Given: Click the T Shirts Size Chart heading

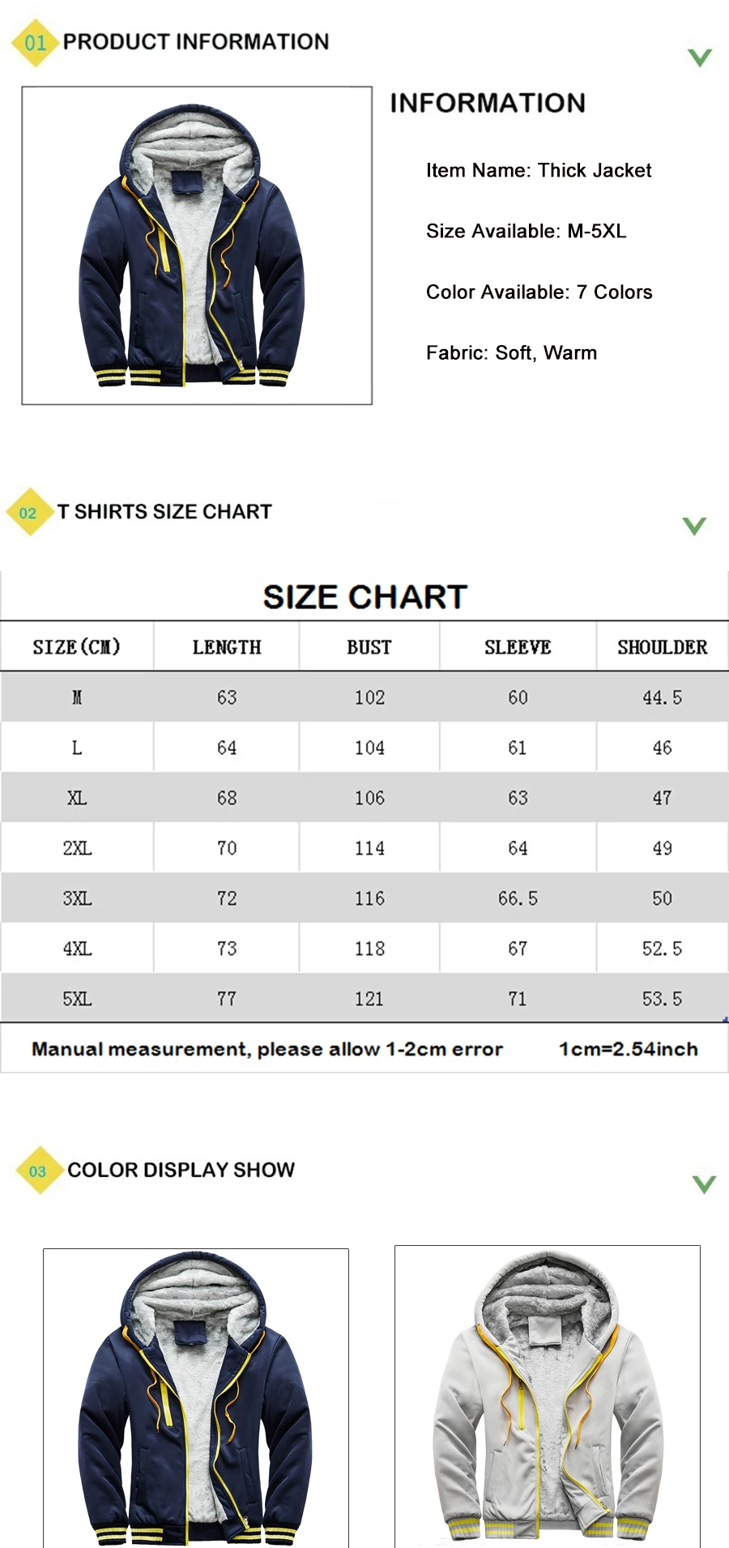Looking at the screenshot, I should point(164,512).
